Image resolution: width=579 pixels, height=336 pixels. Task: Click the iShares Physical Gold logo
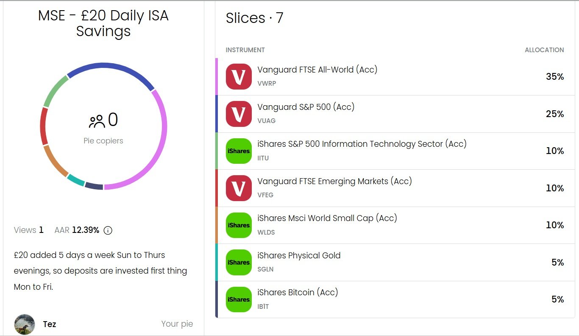click(239, 262)
